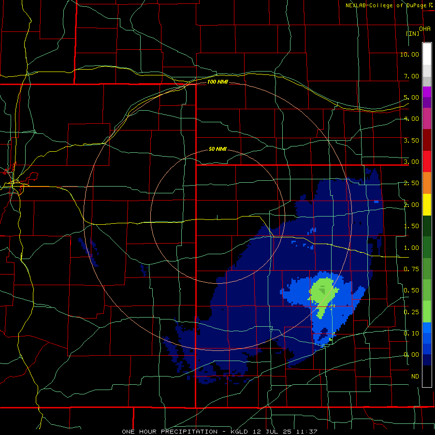
Task: Click the 1.00 legend value
Action: (411, 248)
